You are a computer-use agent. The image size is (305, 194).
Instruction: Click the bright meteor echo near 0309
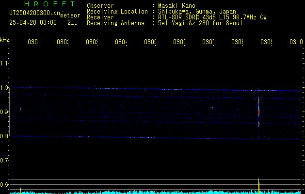coord(259,113)
